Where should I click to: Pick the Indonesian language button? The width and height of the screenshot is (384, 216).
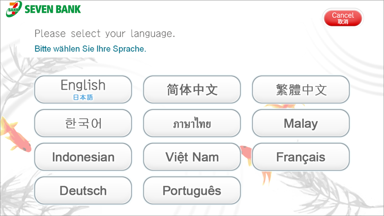tap(83, 157)
